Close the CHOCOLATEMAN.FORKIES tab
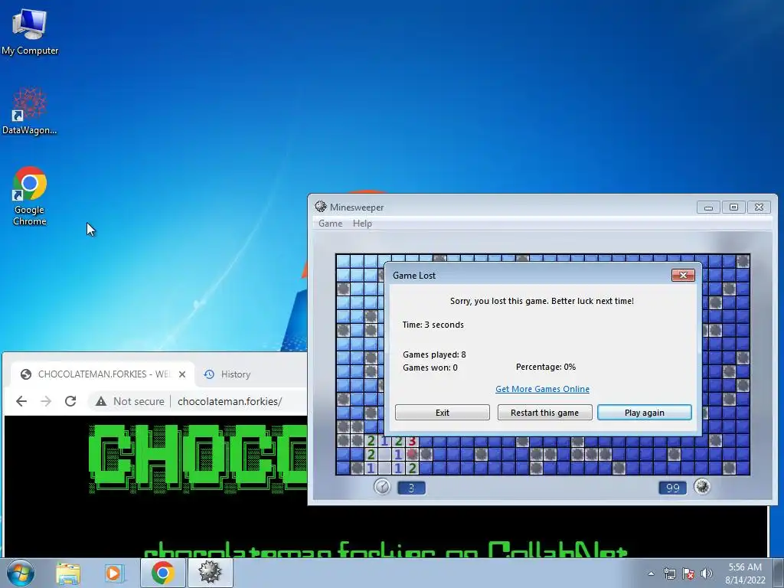 click(x=182, y=374)
